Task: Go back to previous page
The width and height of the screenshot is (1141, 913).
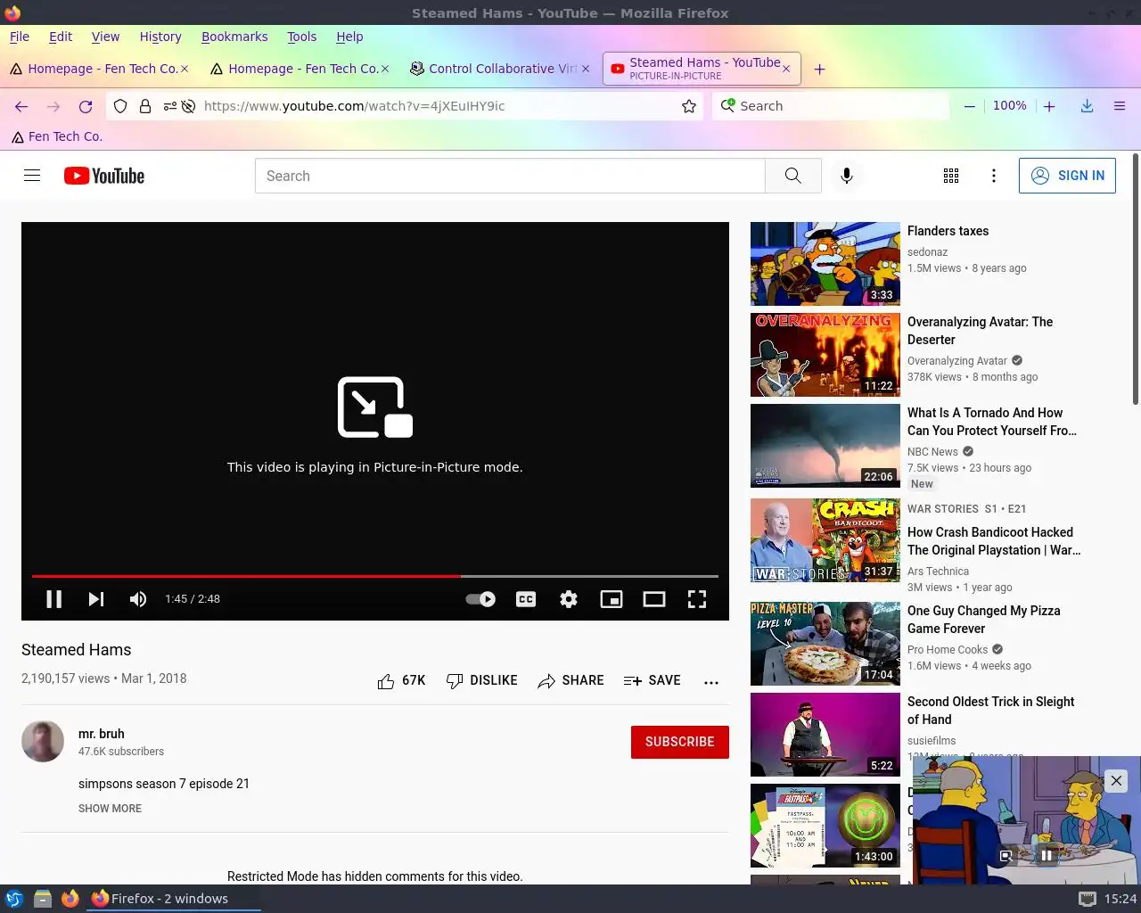Action: 21,106
